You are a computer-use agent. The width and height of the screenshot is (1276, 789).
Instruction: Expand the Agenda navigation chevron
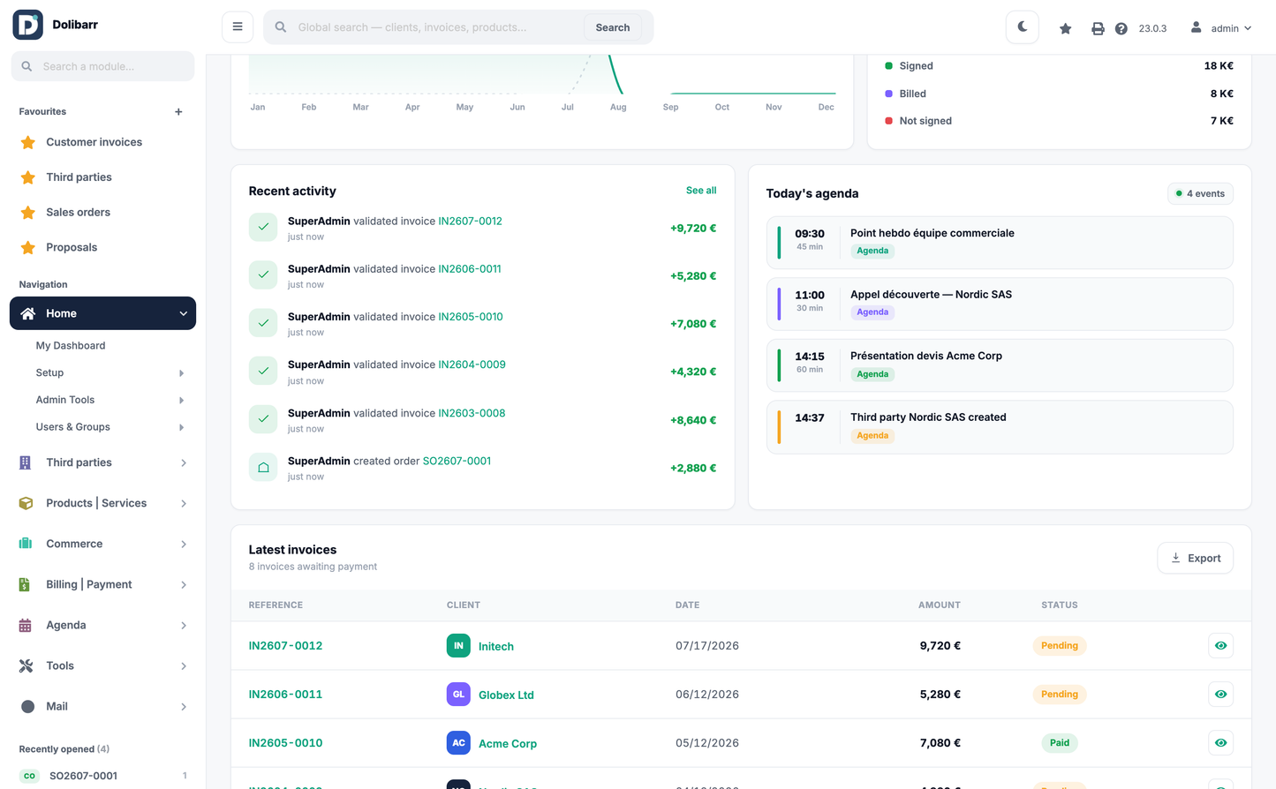pyautogui.click(x=184, y=625)
